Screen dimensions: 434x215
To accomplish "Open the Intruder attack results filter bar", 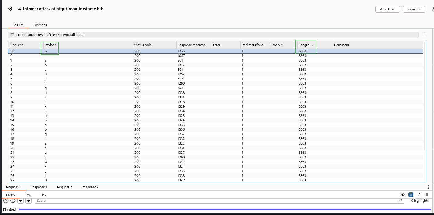I will [213, 35].
